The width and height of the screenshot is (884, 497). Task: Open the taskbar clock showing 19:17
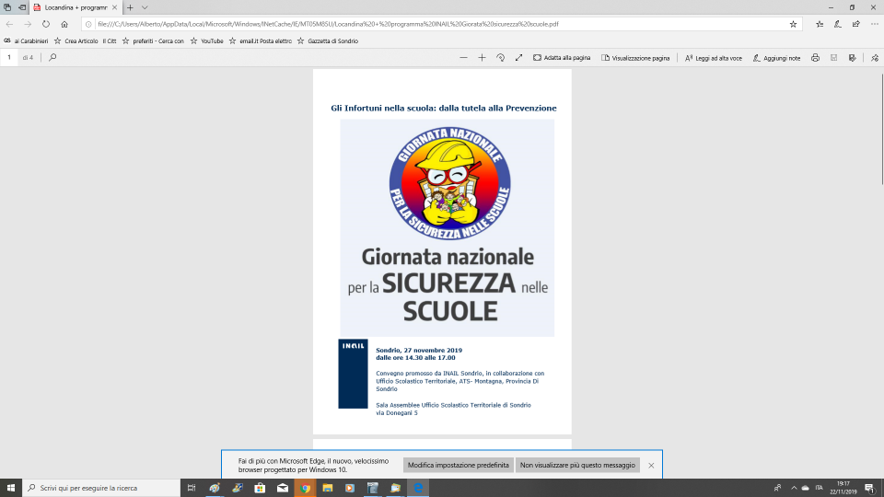(x=843, y=488)
